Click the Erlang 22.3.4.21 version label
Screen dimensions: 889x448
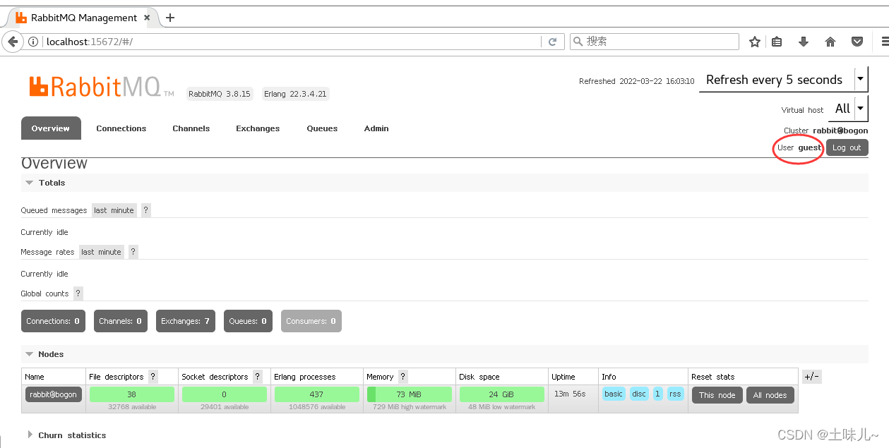(295, 94)
